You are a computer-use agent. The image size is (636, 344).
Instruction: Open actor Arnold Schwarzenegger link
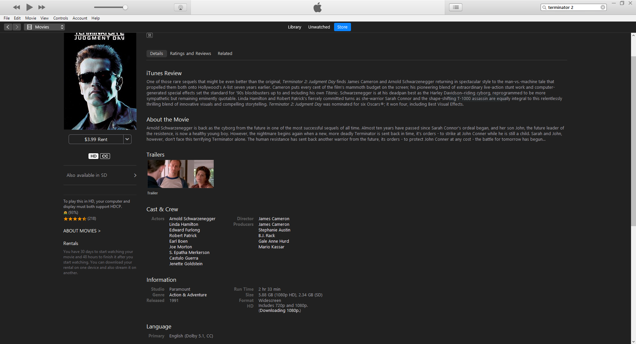coord(192,219)
